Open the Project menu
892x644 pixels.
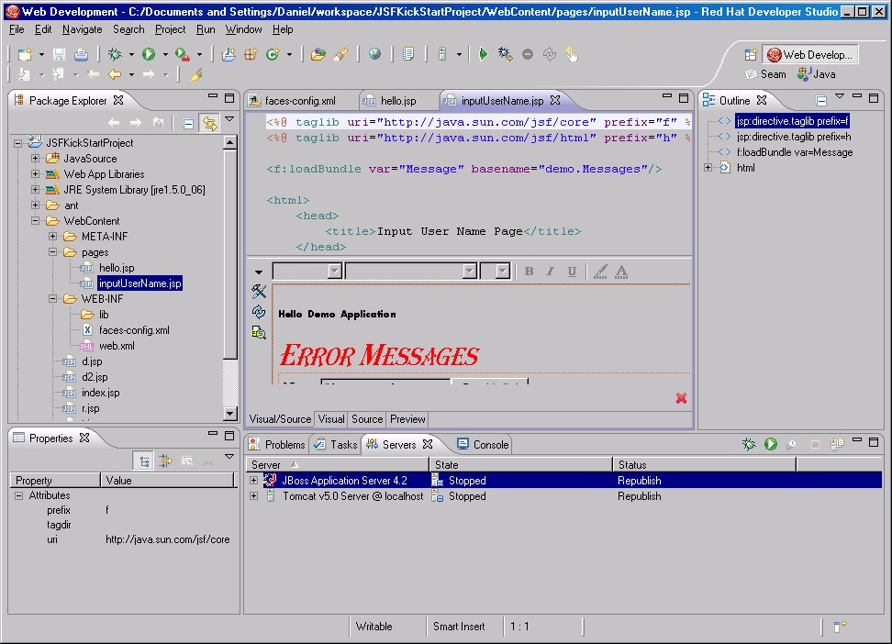tap(170, 29)
